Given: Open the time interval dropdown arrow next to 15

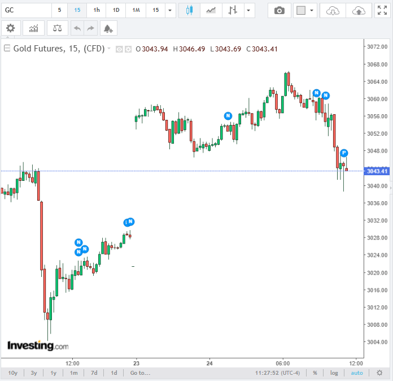Looking at the screenshot, I should [x=170, y=10].
